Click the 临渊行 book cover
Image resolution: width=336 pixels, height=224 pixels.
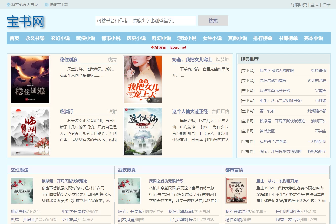click(30, 131)
